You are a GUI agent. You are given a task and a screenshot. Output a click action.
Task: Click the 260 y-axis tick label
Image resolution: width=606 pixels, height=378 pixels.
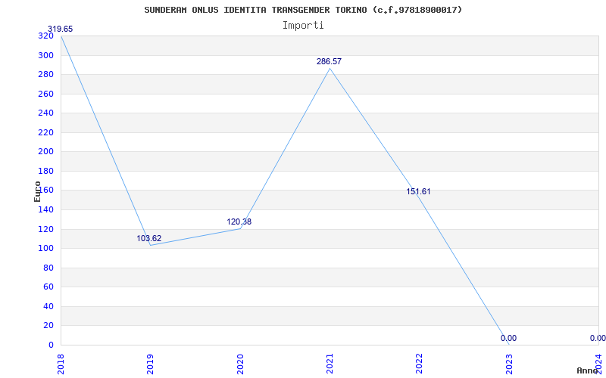(x=45, y=94)
